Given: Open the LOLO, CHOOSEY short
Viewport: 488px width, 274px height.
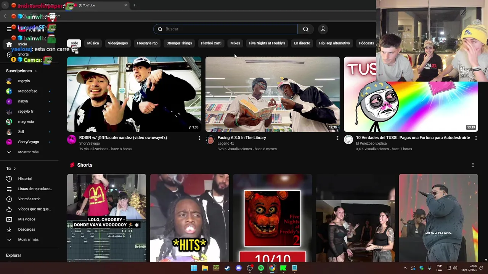Looking at the screenshot, I should coord(106,218).
